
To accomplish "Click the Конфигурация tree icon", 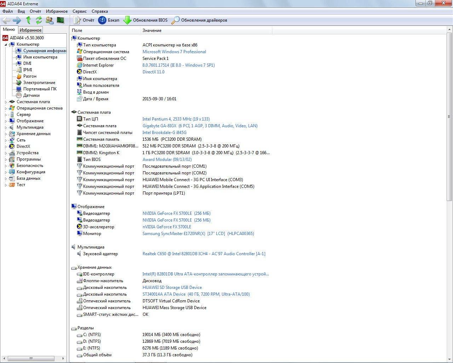I will (12, 172).
